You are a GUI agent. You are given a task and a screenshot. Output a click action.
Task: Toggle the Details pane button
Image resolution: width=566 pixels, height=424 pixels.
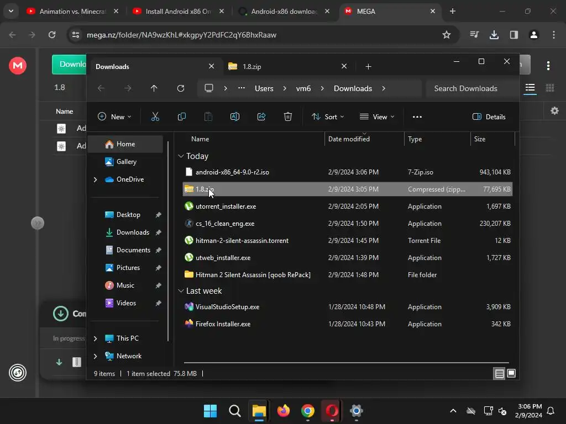coord(489,116)
